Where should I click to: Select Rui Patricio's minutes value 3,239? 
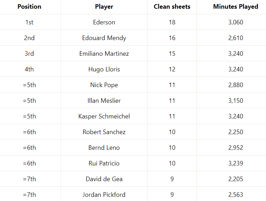tap(236, 163)
